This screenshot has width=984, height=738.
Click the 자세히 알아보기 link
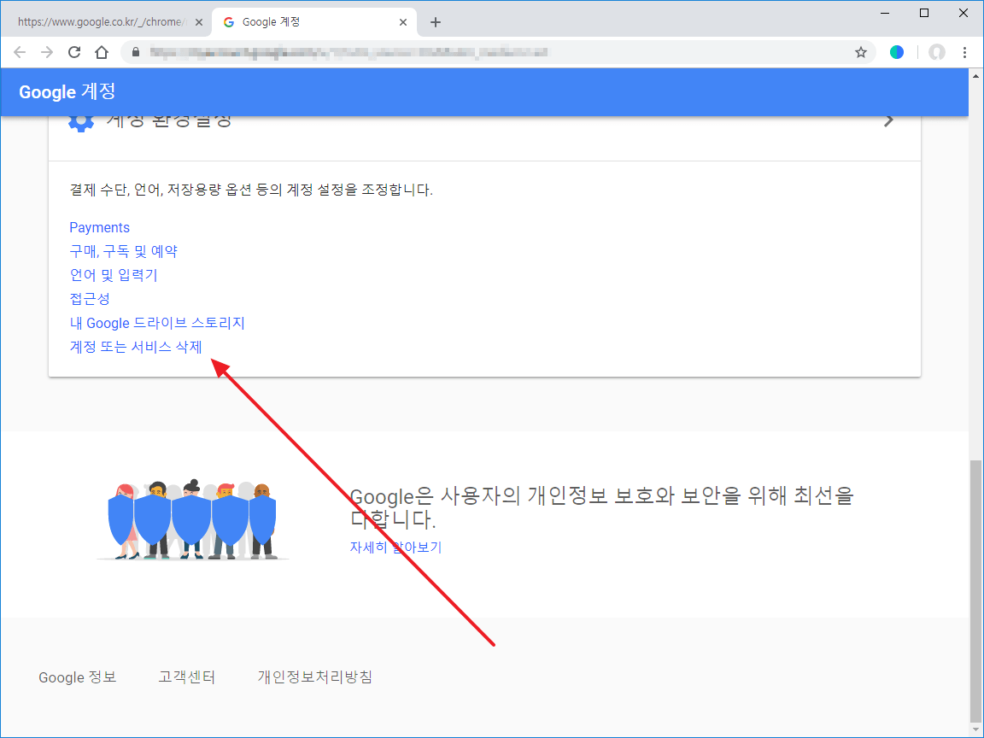point(396,548)
